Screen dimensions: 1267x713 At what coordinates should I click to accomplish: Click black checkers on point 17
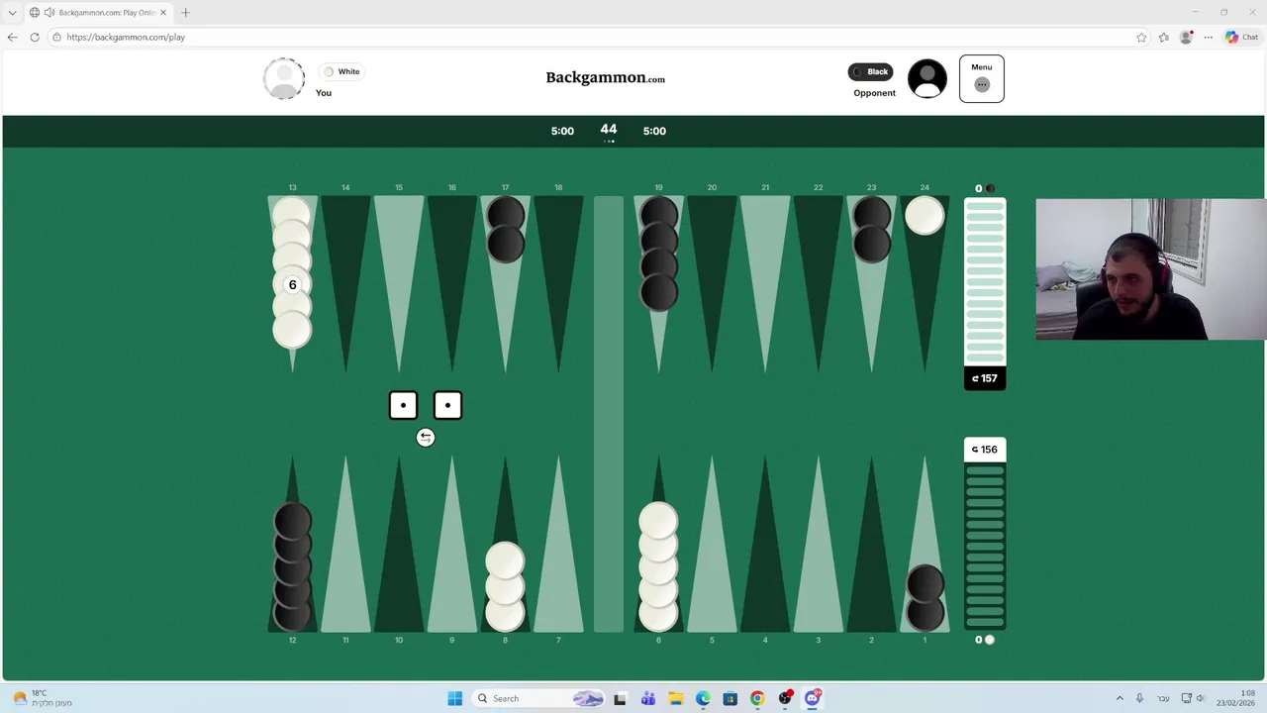click(x=505, y=230)
